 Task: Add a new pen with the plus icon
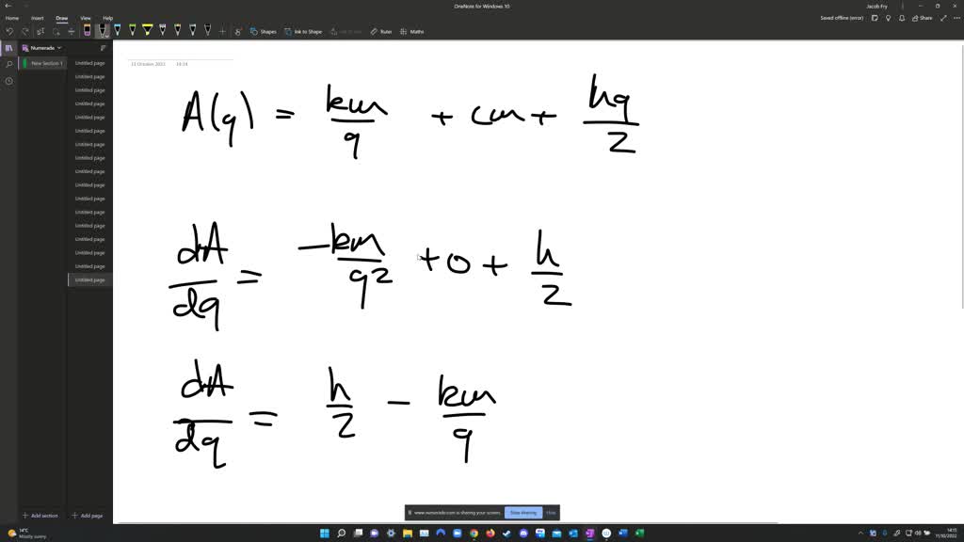click(x=222, y=31)
